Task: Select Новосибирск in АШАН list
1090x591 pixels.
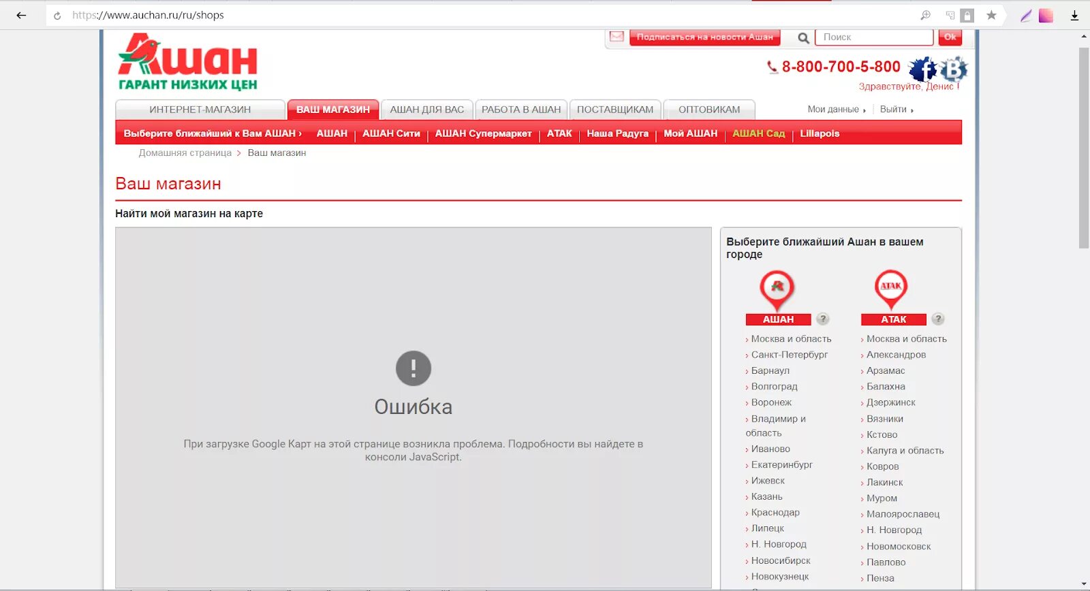Action: point(781,561)
